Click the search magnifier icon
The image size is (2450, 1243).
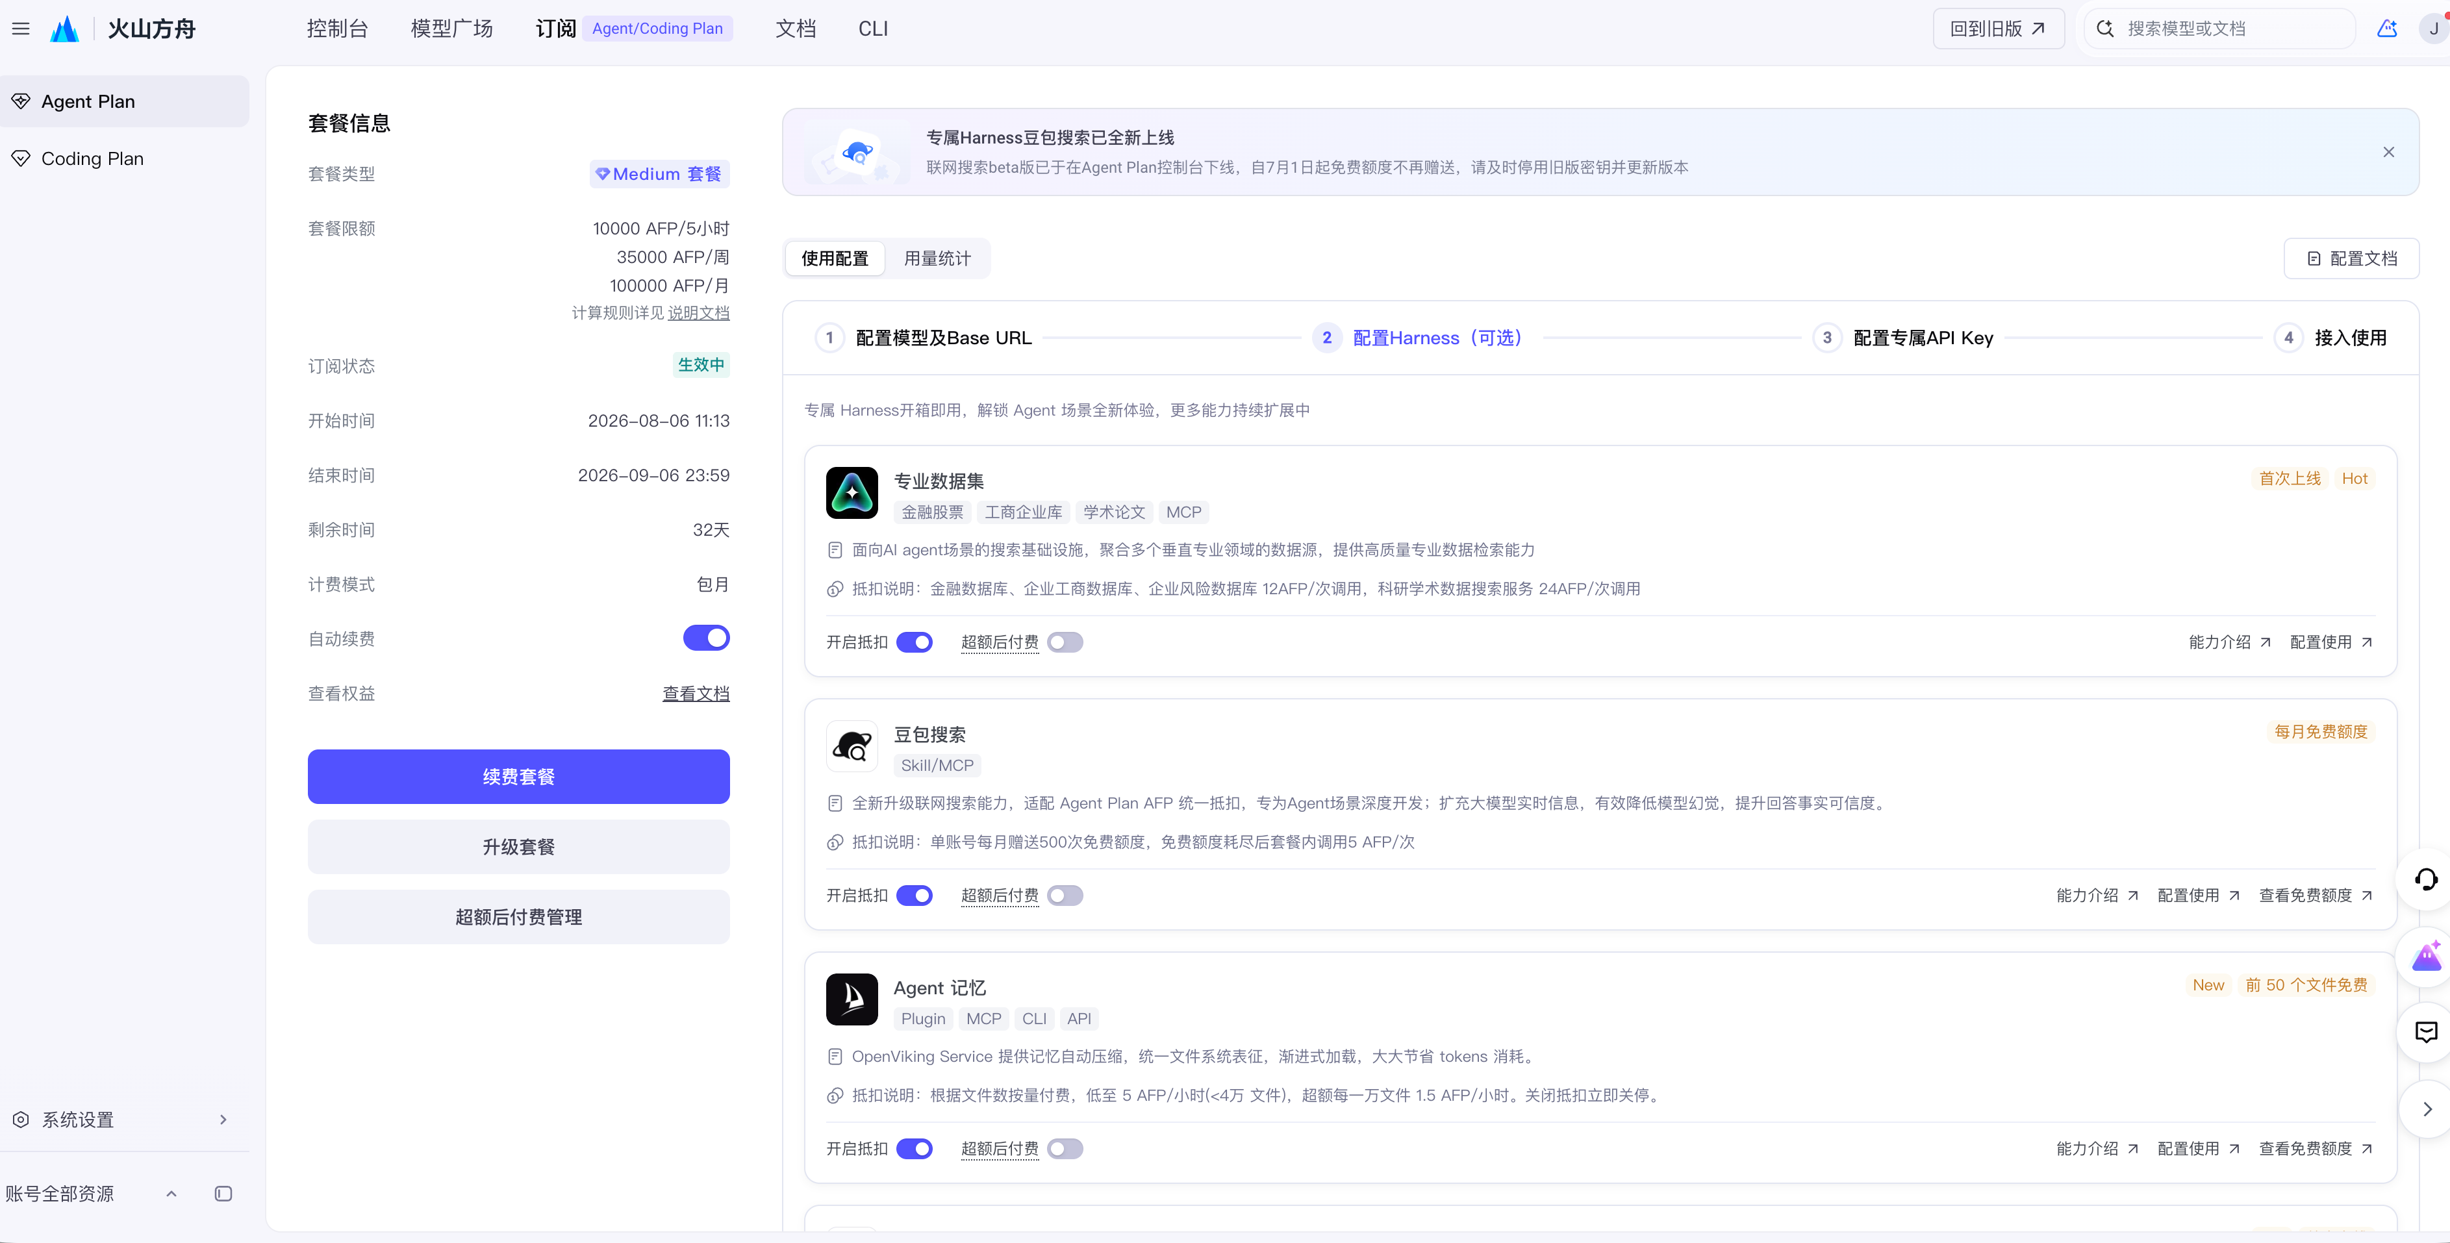click(x=2106, y=29)
